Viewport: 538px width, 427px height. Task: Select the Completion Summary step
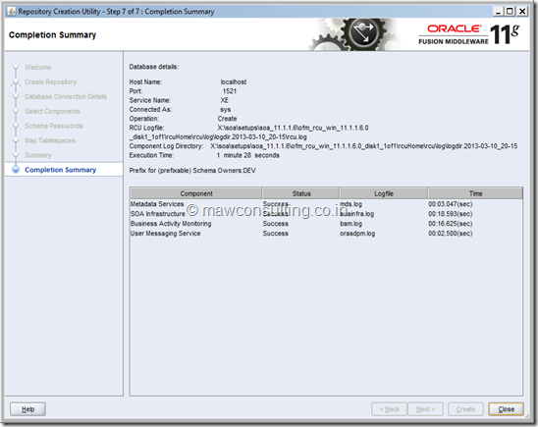click(61, 170)
